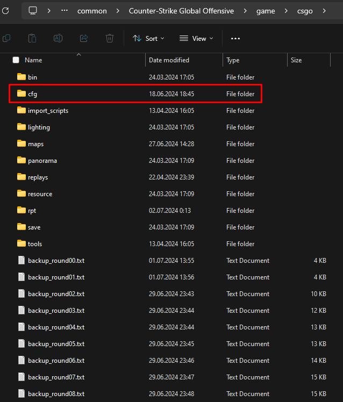Expand the chevron after common
The width and height of the screenshot is (343, 402).
pos(118,11)
